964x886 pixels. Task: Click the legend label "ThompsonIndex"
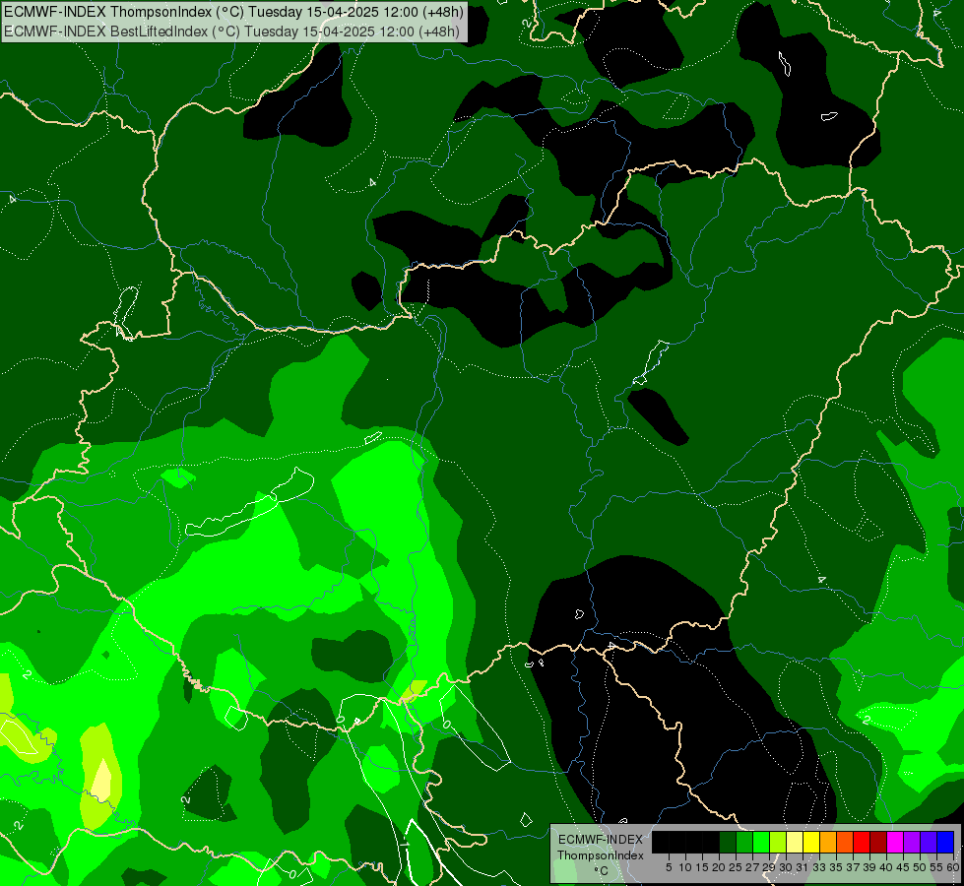(601, 855)
